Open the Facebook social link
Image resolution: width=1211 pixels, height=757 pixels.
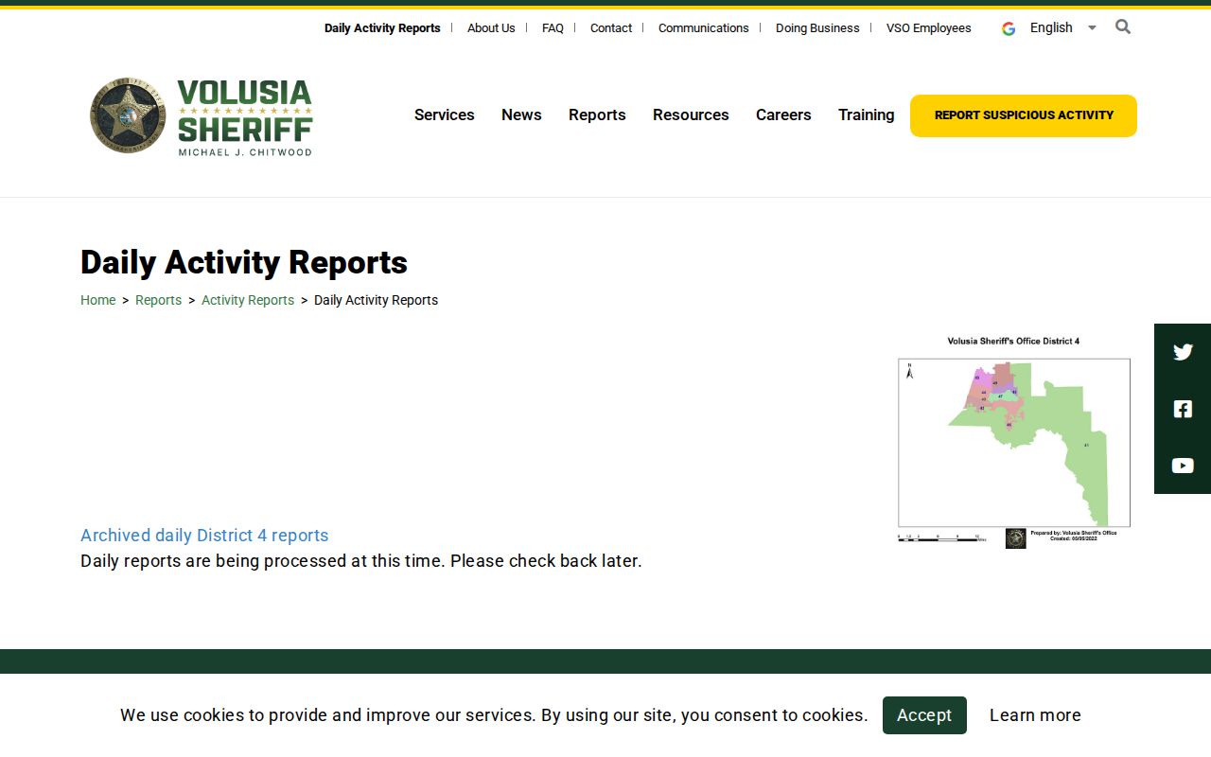1183,409
